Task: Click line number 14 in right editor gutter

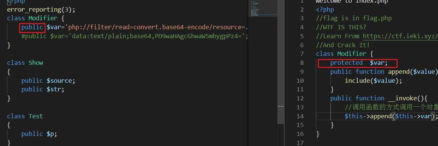Action: (300, 116)
